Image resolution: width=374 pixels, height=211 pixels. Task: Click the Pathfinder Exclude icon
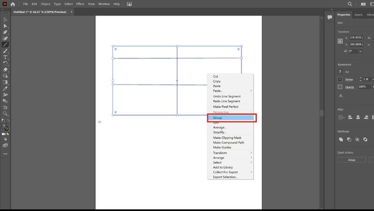pyautogui.click(x=365, y=139)
